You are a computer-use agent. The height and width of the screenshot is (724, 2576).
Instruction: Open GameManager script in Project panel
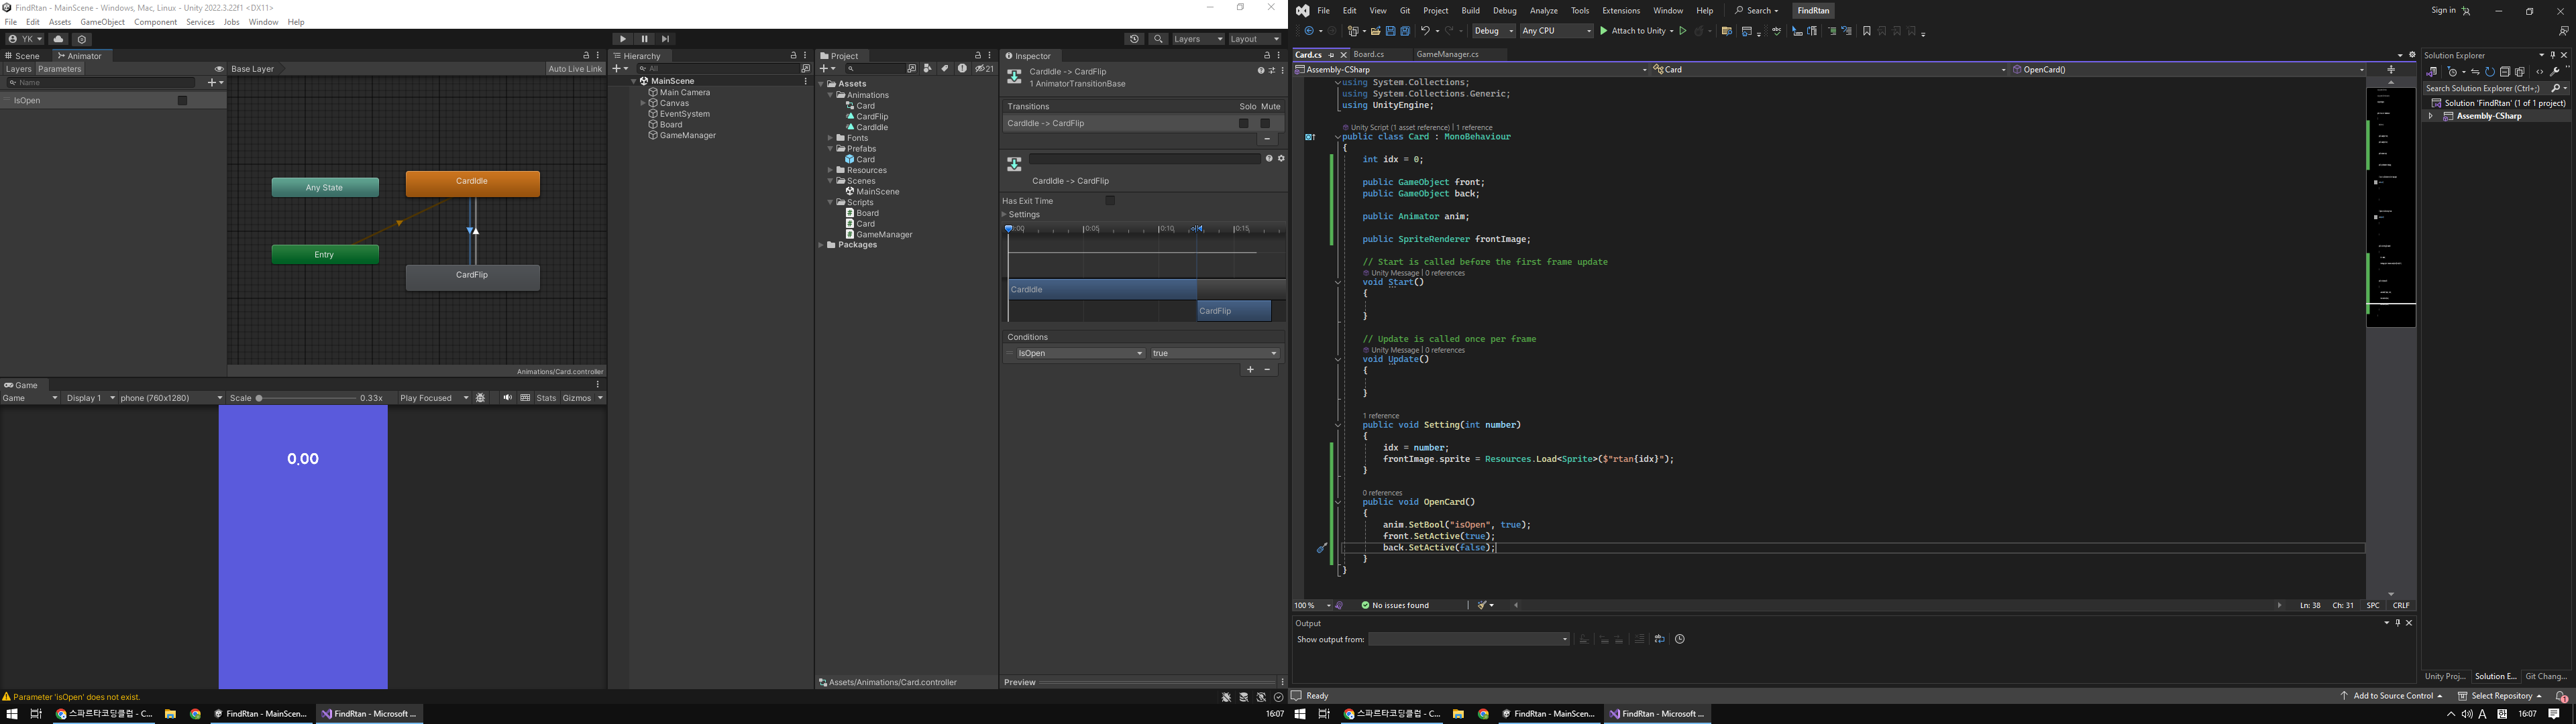click(x=884, y=235)
